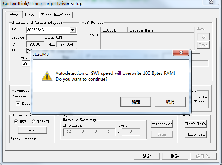Cancel Target Driver Setup with bottom 取消
The image size is (222, 165).
(175, 156)
